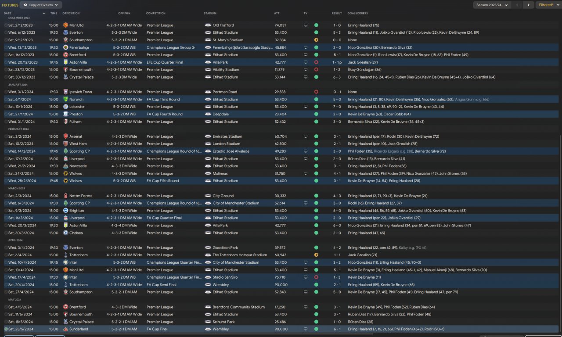Click the Norwich club badge
Image resolution: width=562 pixels, height=337 pixels.
click(65, 99)
